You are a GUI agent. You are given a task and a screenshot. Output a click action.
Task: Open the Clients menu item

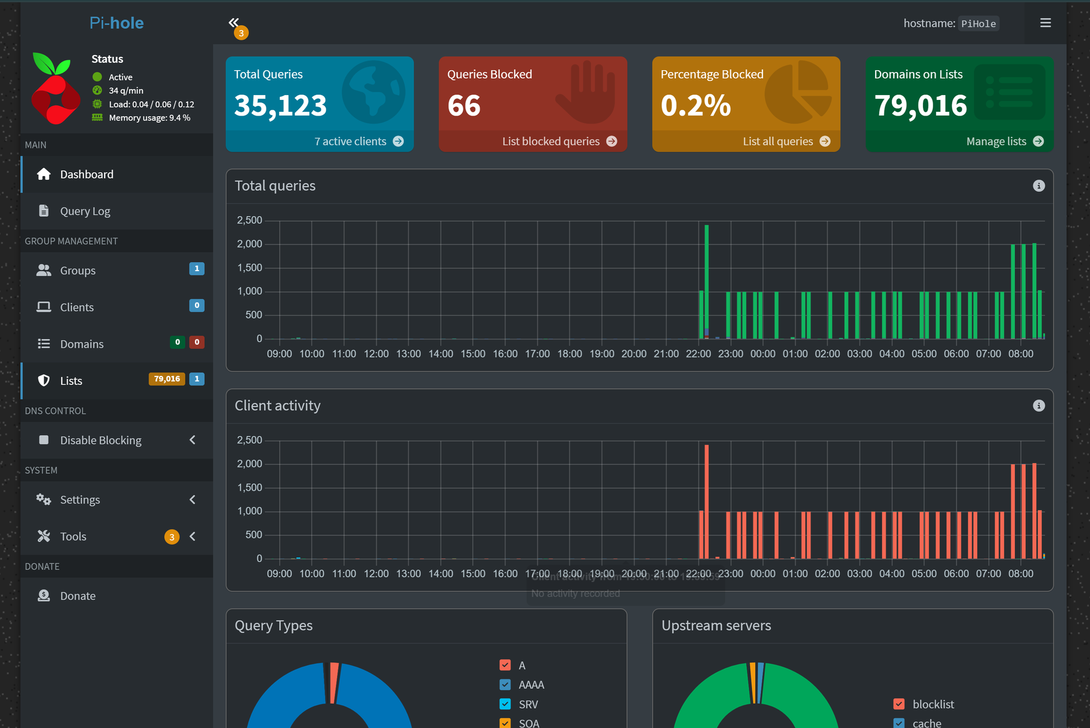pyautogui.click(x=117, y=307)
